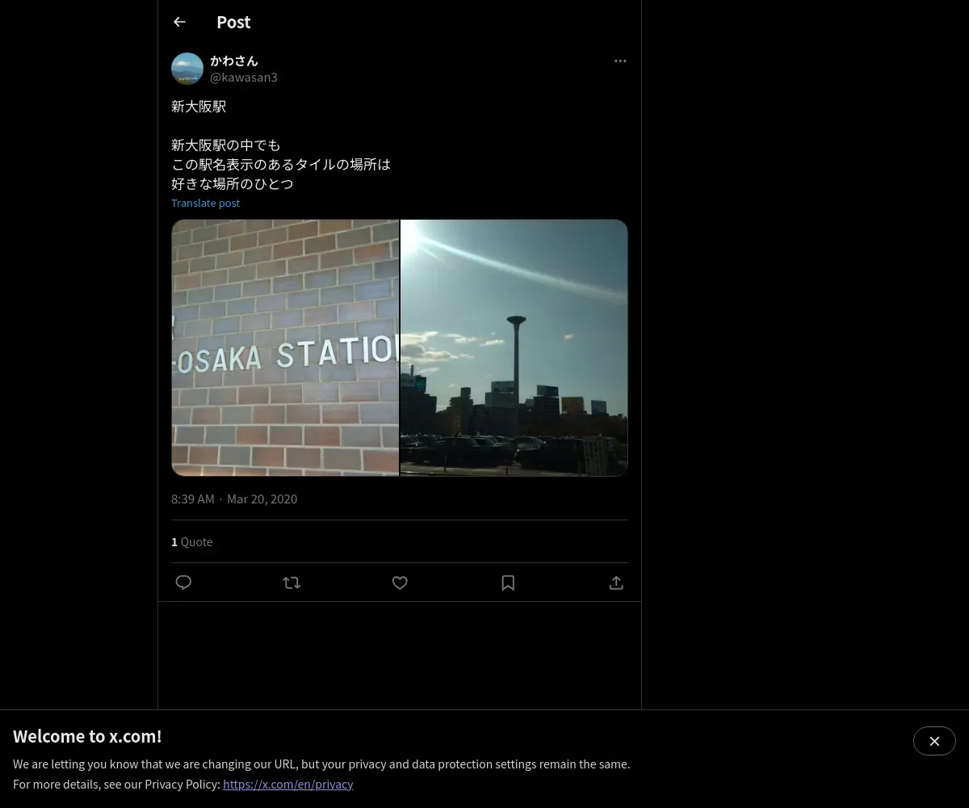Like the post with heart icon
This screenshot has width=969, height=808.
400,583
